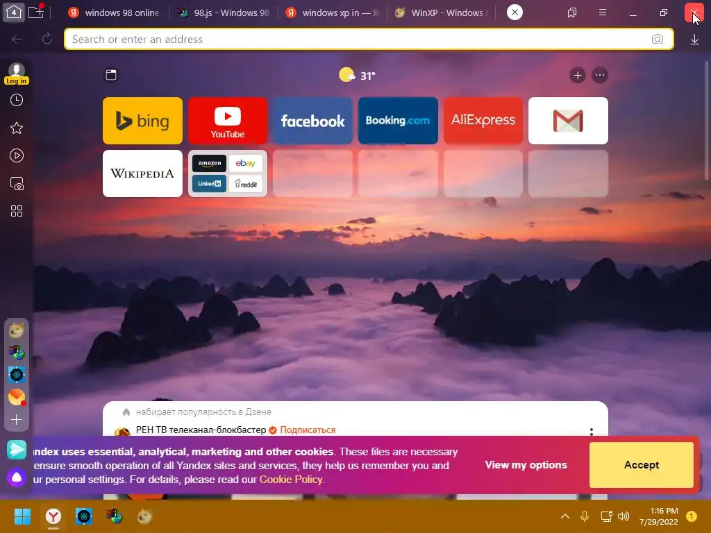This screenshot has height=533, width=711.
Task: Open the Bing tile
Action: [142, 121]
